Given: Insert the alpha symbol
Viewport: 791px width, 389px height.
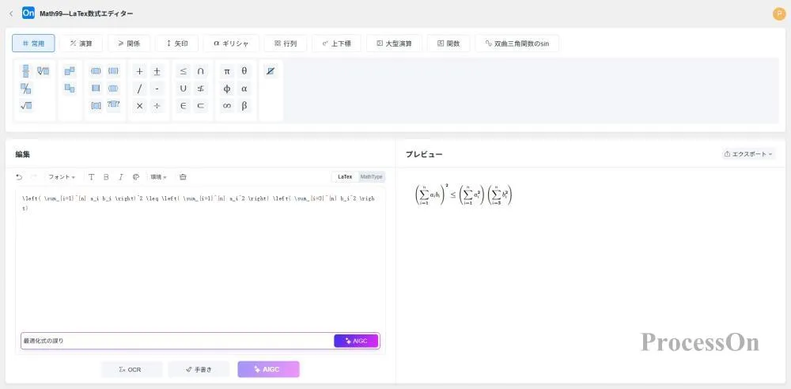Looking at the screenshot, I should tap(244, 89).
